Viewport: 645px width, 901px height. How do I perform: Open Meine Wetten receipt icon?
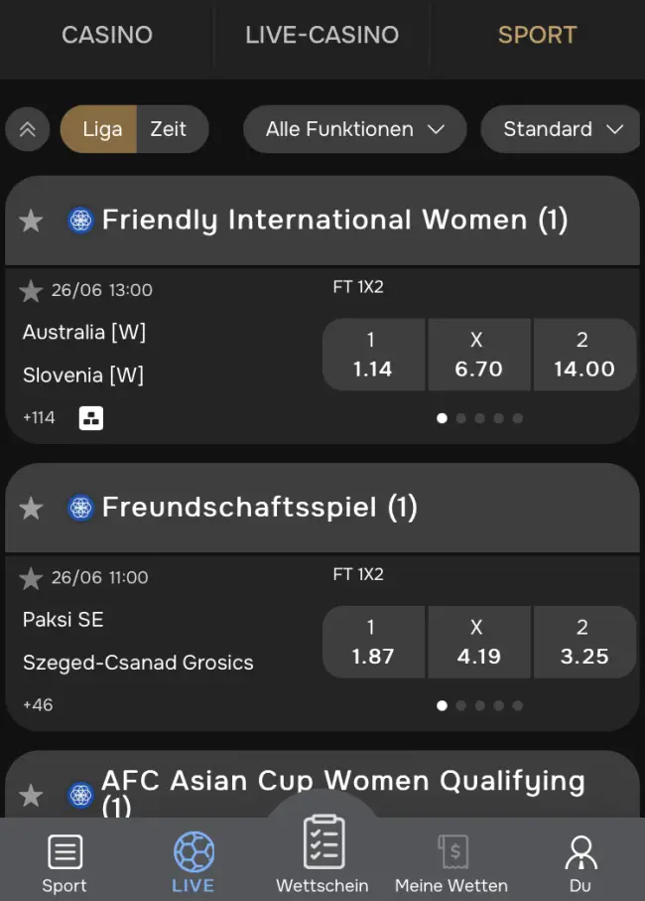click(453, 851)
